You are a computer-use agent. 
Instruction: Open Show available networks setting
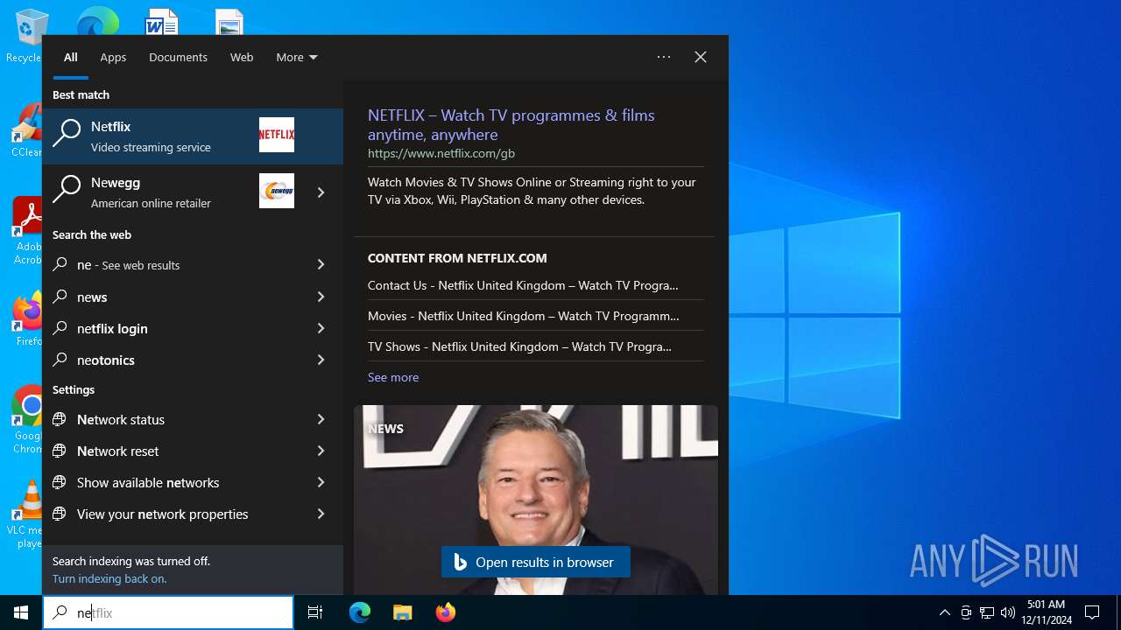click(x=171, y=482)
